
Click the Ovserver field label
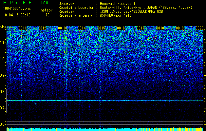(x=66, y=4)
